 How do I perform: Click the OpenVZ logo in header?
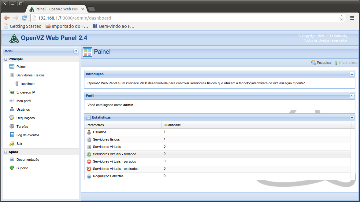tap(14, 38)
